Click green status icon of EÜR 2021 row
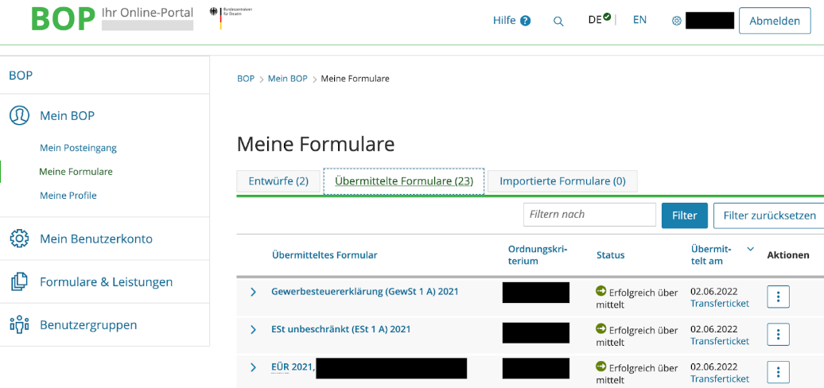The width and height of the screenshot is (824, 388). tap(601, 366)
